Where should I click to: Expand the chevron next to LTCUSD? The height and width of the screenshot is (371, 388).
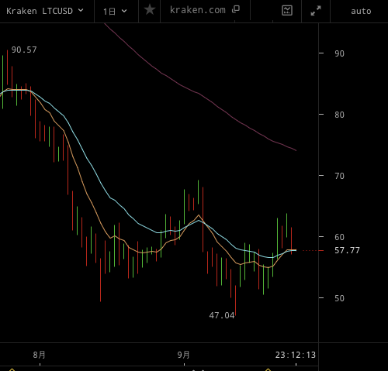tap(81, 10)
